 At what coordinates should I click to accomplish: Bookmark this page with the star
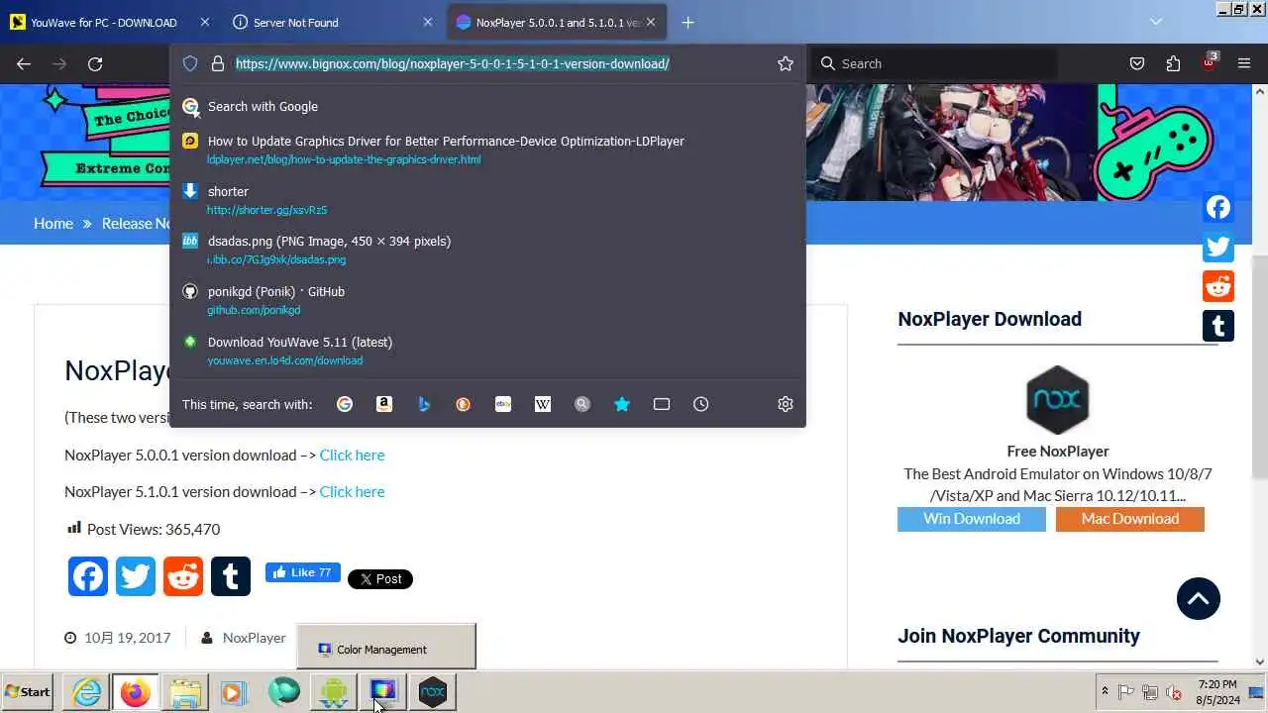click(x=786, y=63)
